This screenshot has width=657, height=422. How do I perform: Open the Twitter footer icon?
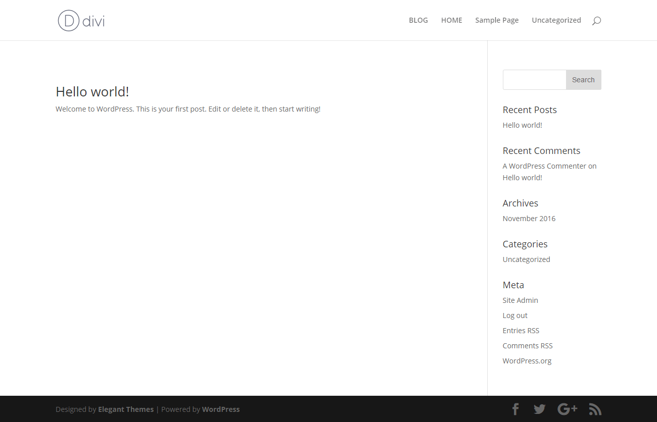(540, 409)
